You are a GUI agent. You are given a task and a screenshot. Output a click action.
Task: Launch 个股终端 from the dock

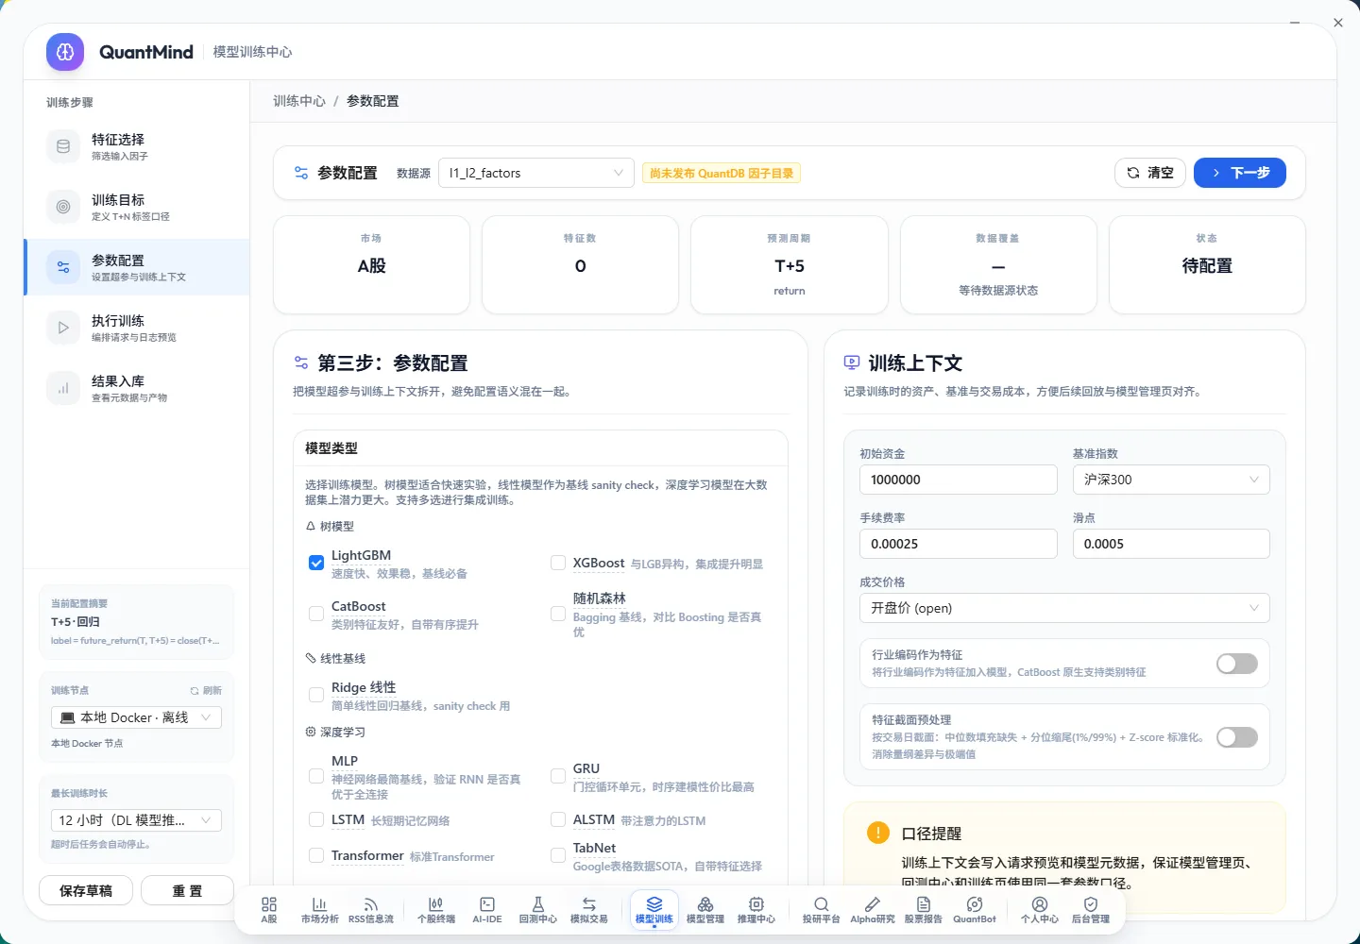(x=436, y=910)
